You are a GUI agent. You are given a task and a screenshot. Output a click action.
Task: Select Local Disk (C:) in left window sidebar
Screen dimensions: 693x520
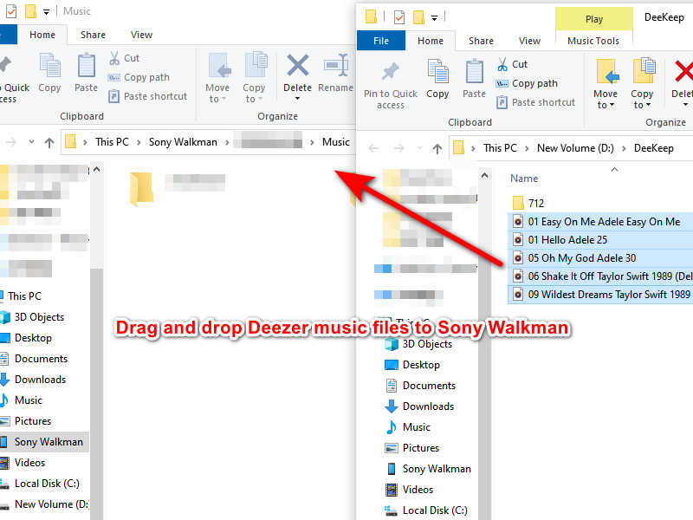[47, 484]
